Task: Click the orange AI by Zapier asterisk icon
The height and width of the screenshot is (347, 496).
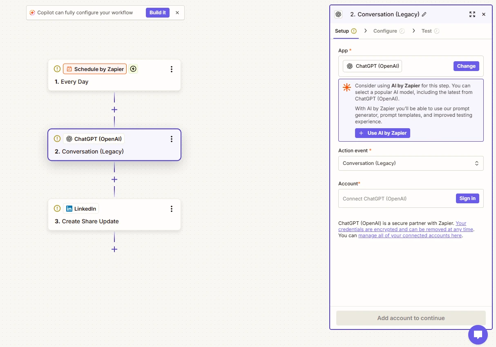Action: (x=347, y=87)
